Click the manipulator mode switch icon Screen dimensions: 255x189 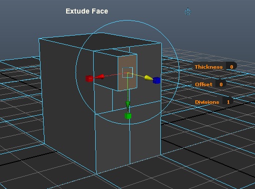click(188, 12)
